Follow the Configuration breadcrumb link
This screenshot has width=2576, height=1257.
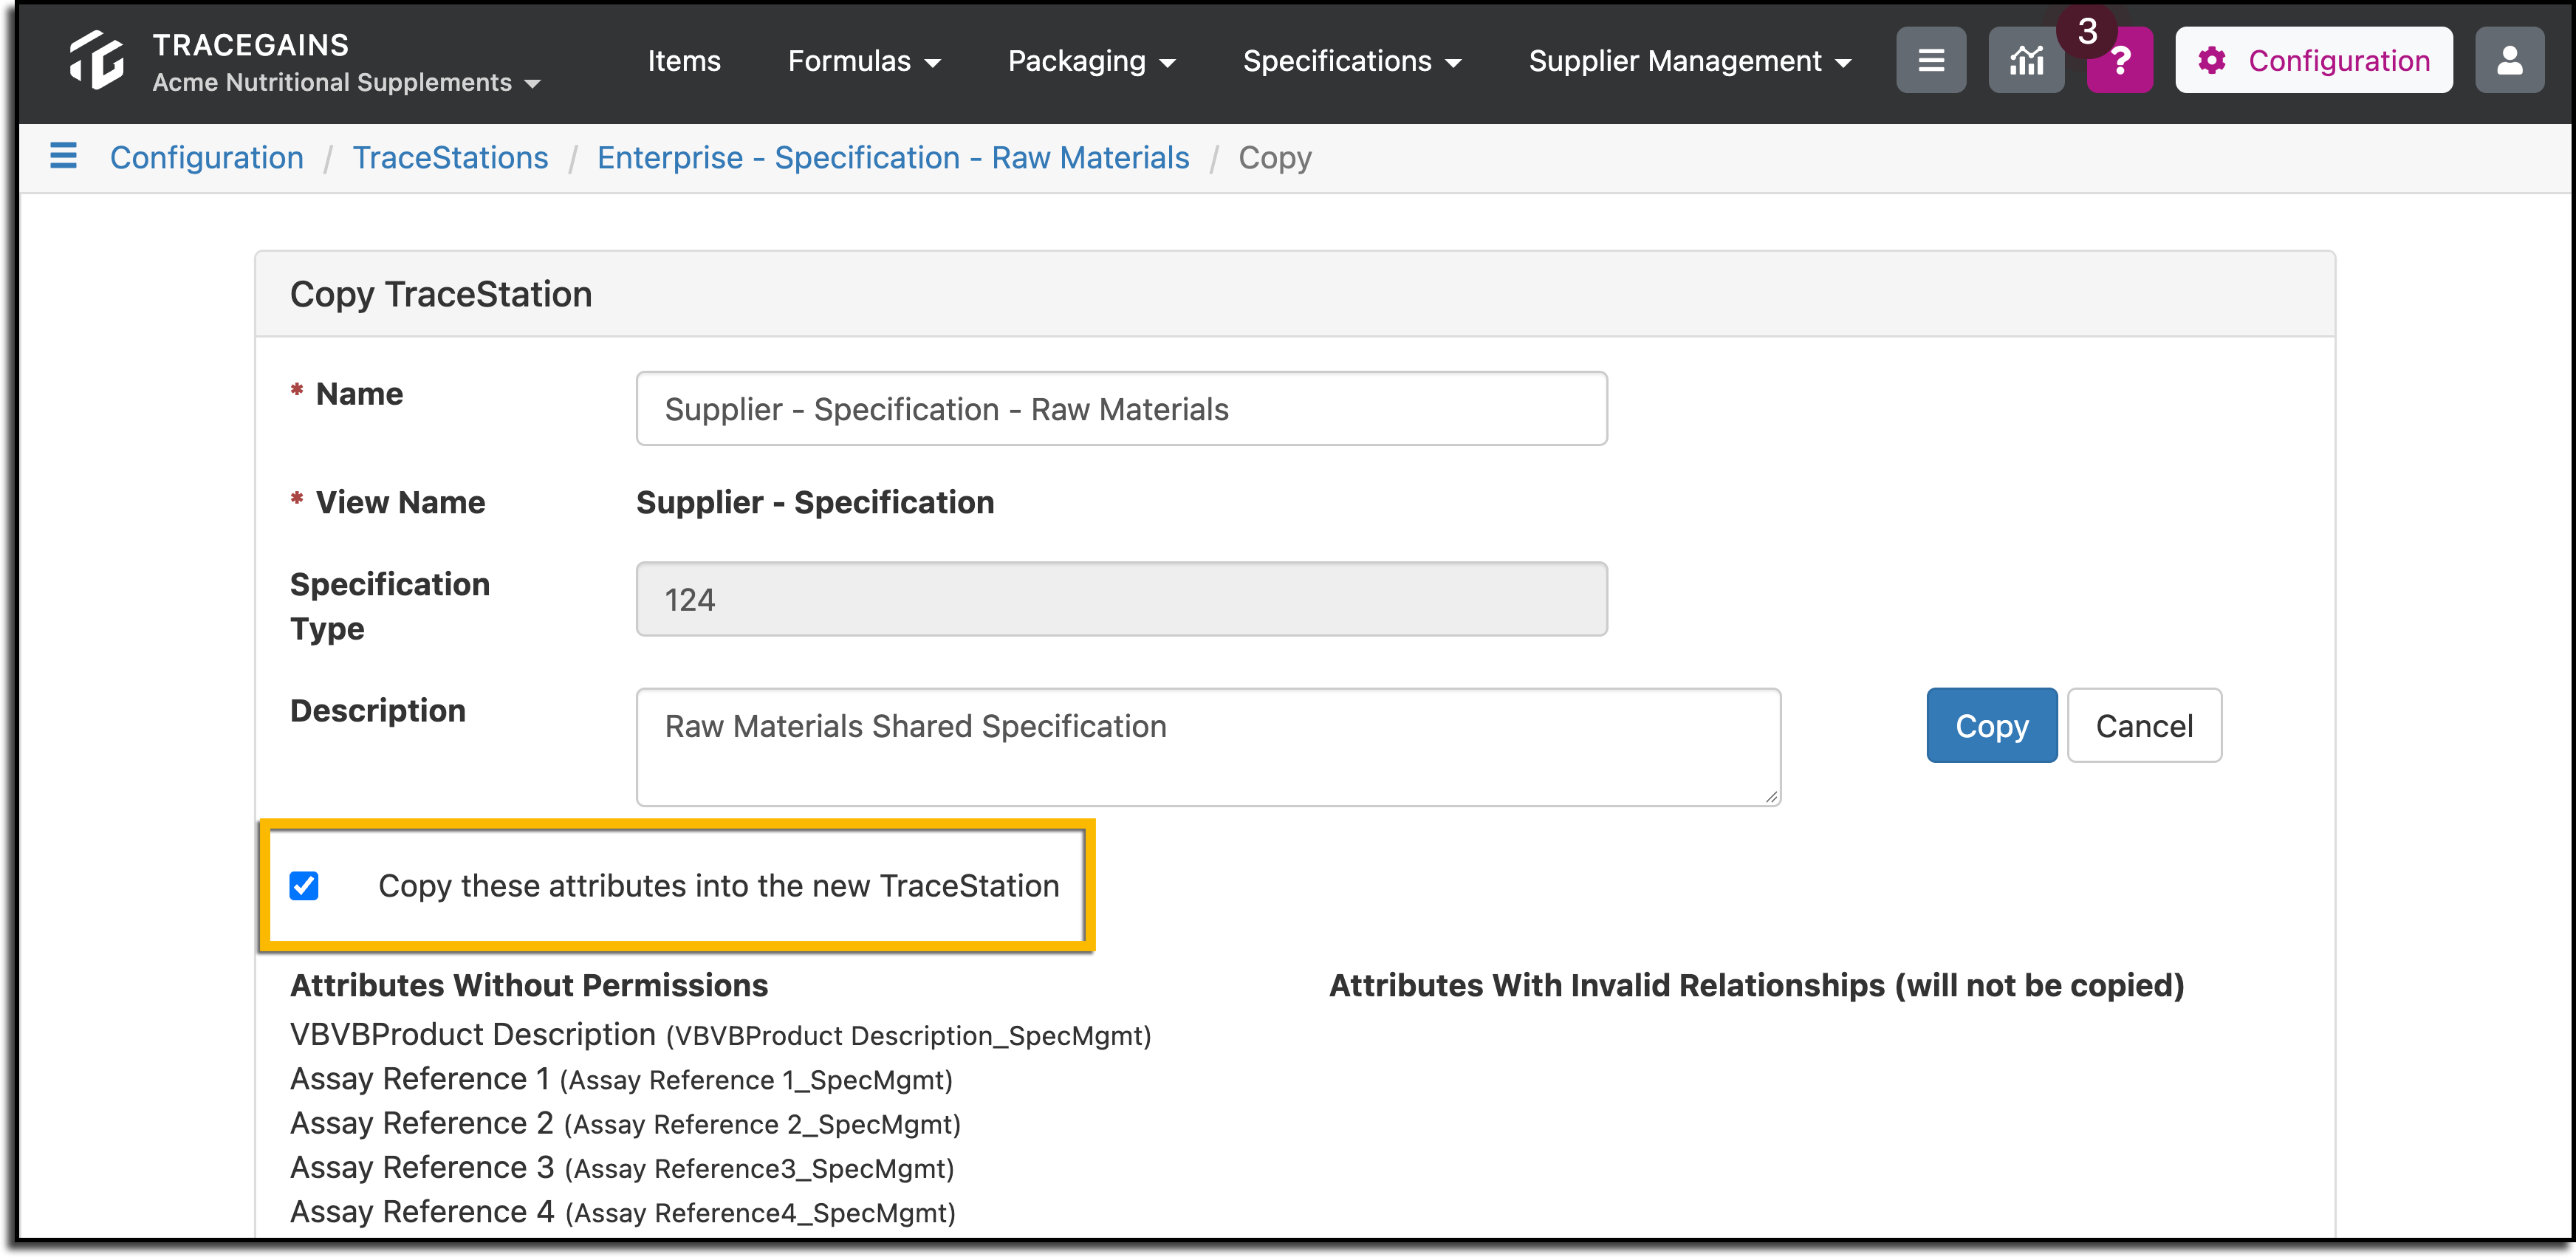[207, 157]
